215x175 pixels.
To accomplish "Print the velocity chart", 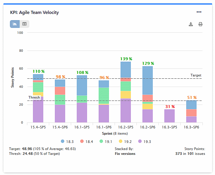I will pos(200,24).
